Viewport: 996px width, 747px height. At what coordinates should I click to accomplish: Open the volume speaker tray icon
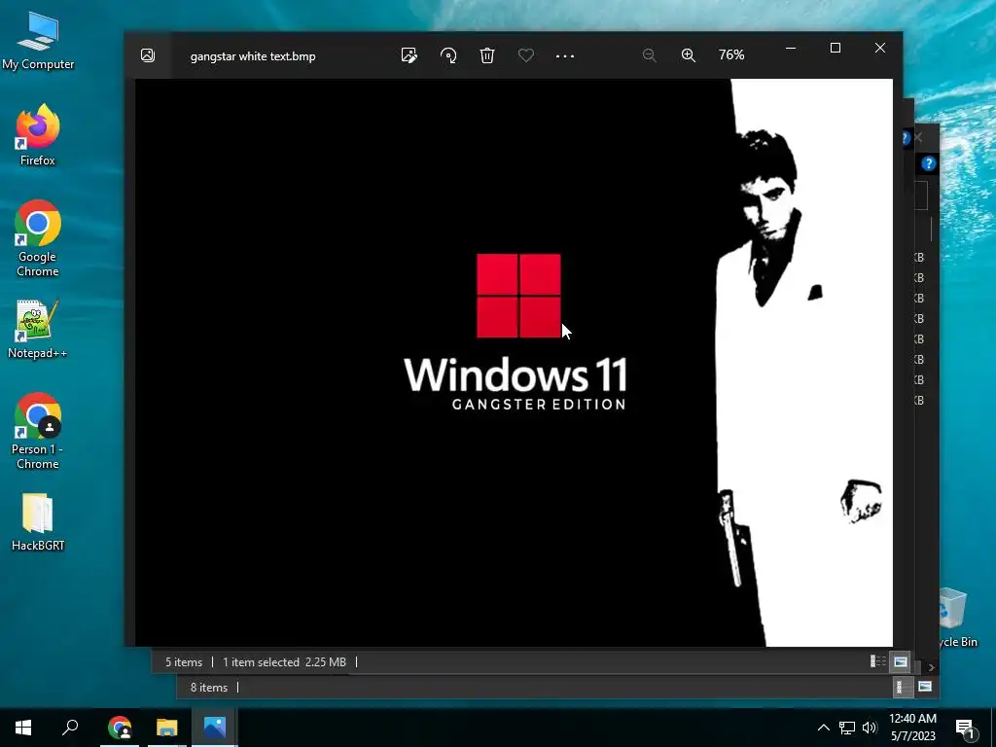tap(870, 728)
